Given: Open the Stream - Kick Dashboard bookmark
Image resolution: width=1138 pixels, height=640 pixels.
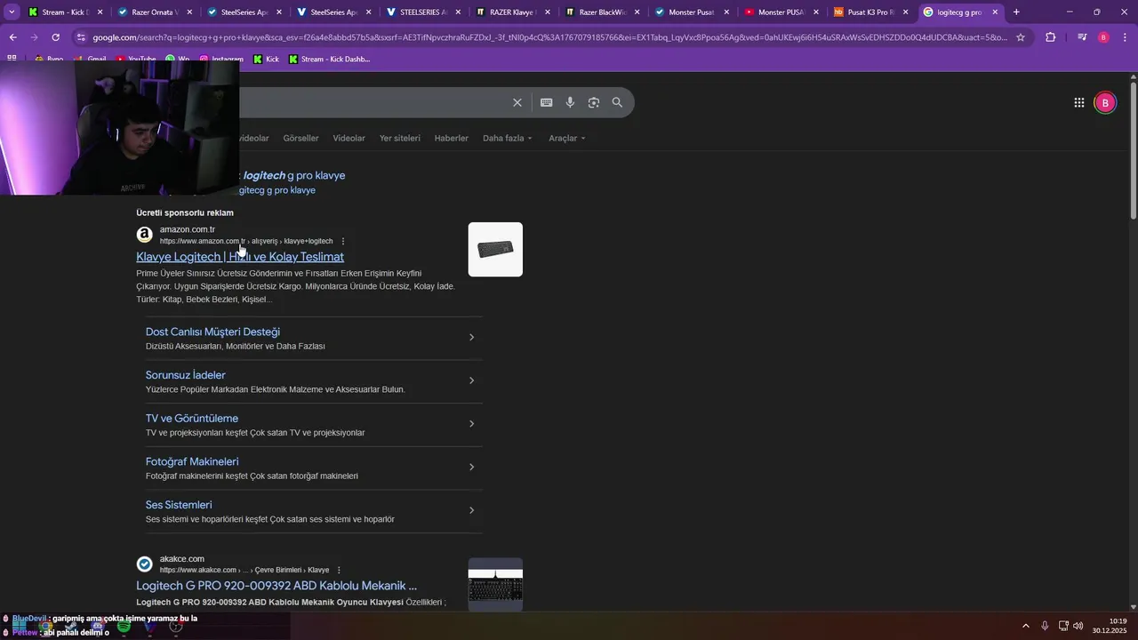Looking at the screenshot, I should click(x=329, y=59).
